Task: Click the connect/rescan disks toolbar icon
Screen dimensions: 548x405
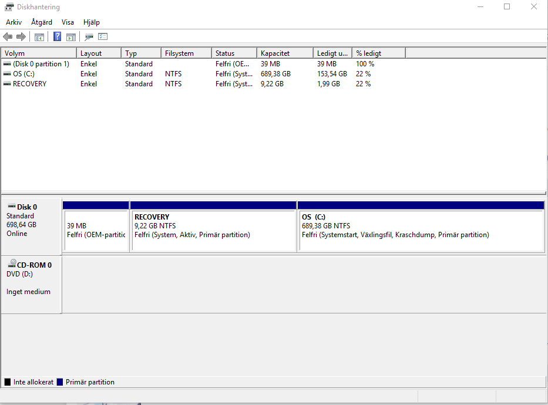Action: (x=89, y=36)
